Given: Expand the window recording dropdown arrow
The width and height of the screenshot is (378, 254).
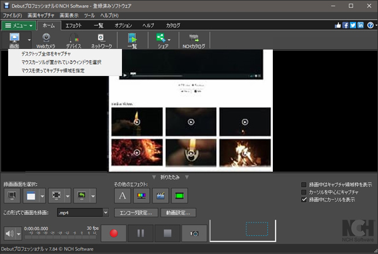Looking at the screenshot, I should 42,196.
